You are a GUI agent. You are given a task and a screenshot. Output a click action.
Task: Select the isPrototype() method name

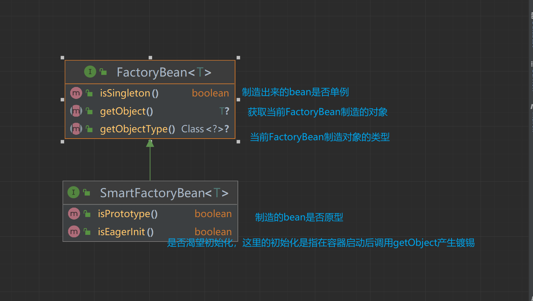pos(128,214)
